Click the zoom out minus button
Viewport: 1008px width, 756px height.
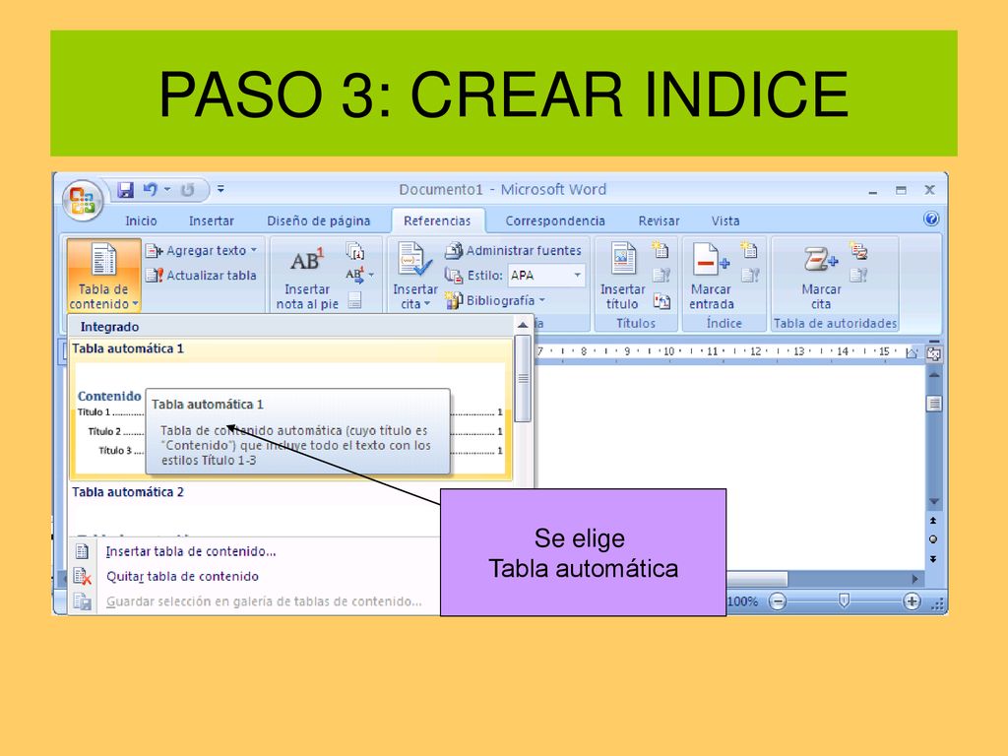[x=778, y=601]
